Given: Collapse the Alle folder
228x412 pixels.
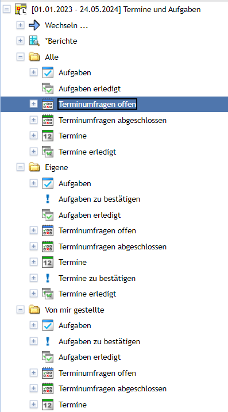Looking at the screenshot, I should coord(20,57).
